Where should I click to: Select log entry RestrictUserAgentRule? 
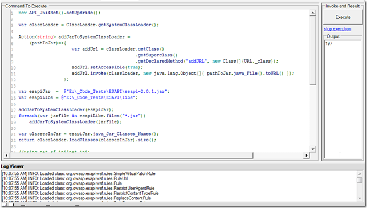pos(78,189)
